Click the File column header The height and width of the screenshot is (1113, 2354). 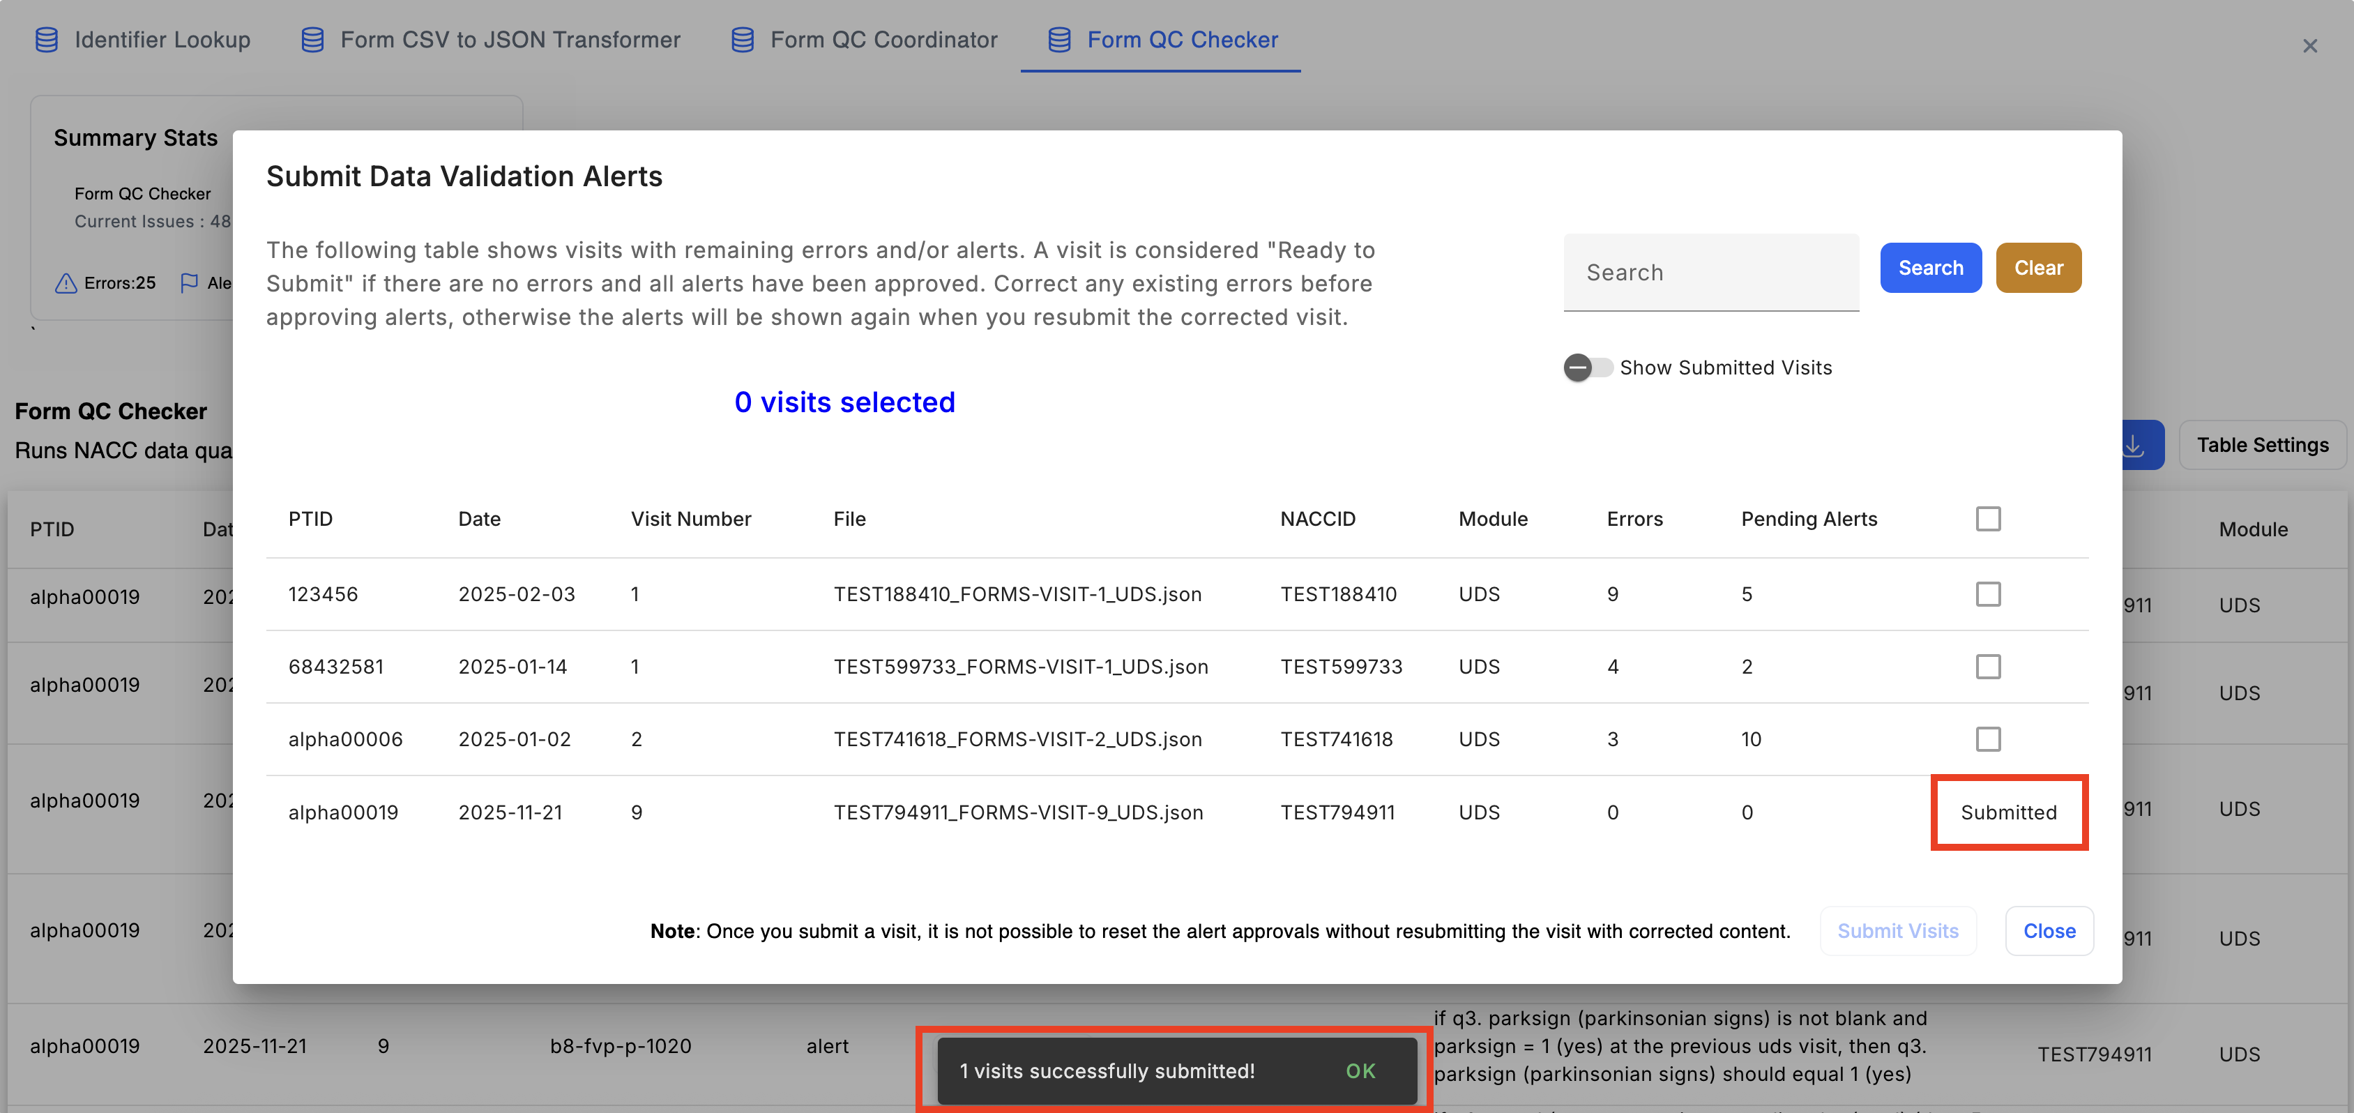pyautogui.click(x=849, y=519)
